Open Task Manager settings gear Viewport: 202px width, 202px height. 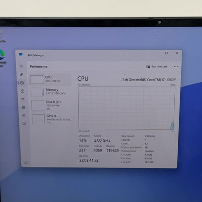click(x=26, y=163)
